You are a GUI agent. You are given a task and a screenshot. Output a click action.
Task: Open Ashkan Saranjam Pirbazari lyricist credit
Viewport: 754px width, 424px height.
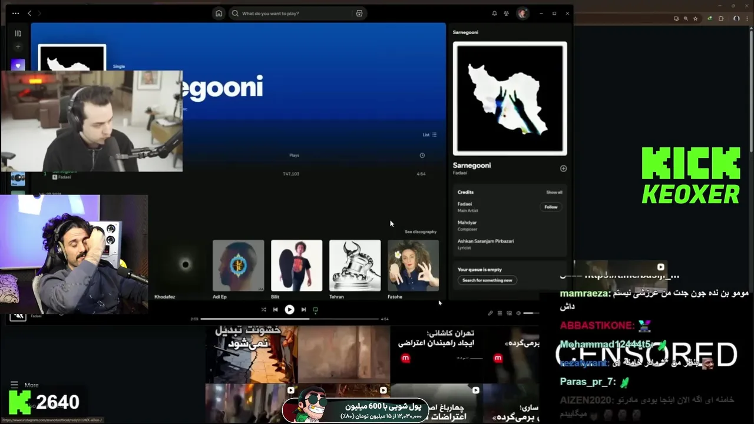(x=485, y=241)
